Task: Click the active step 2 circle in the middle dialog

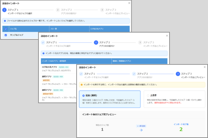Action: point(96,42)
